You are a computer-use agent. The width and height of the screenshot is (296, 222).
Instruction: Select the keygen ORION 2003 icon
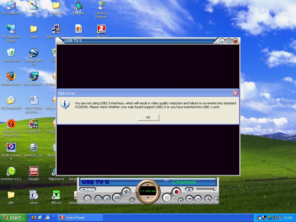[34, 173]
